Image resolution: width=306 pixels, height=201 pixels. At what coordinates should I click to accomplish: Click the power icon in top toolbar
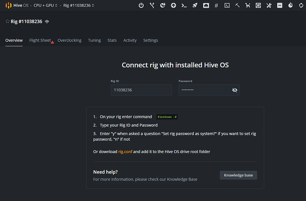pos(141,5)
